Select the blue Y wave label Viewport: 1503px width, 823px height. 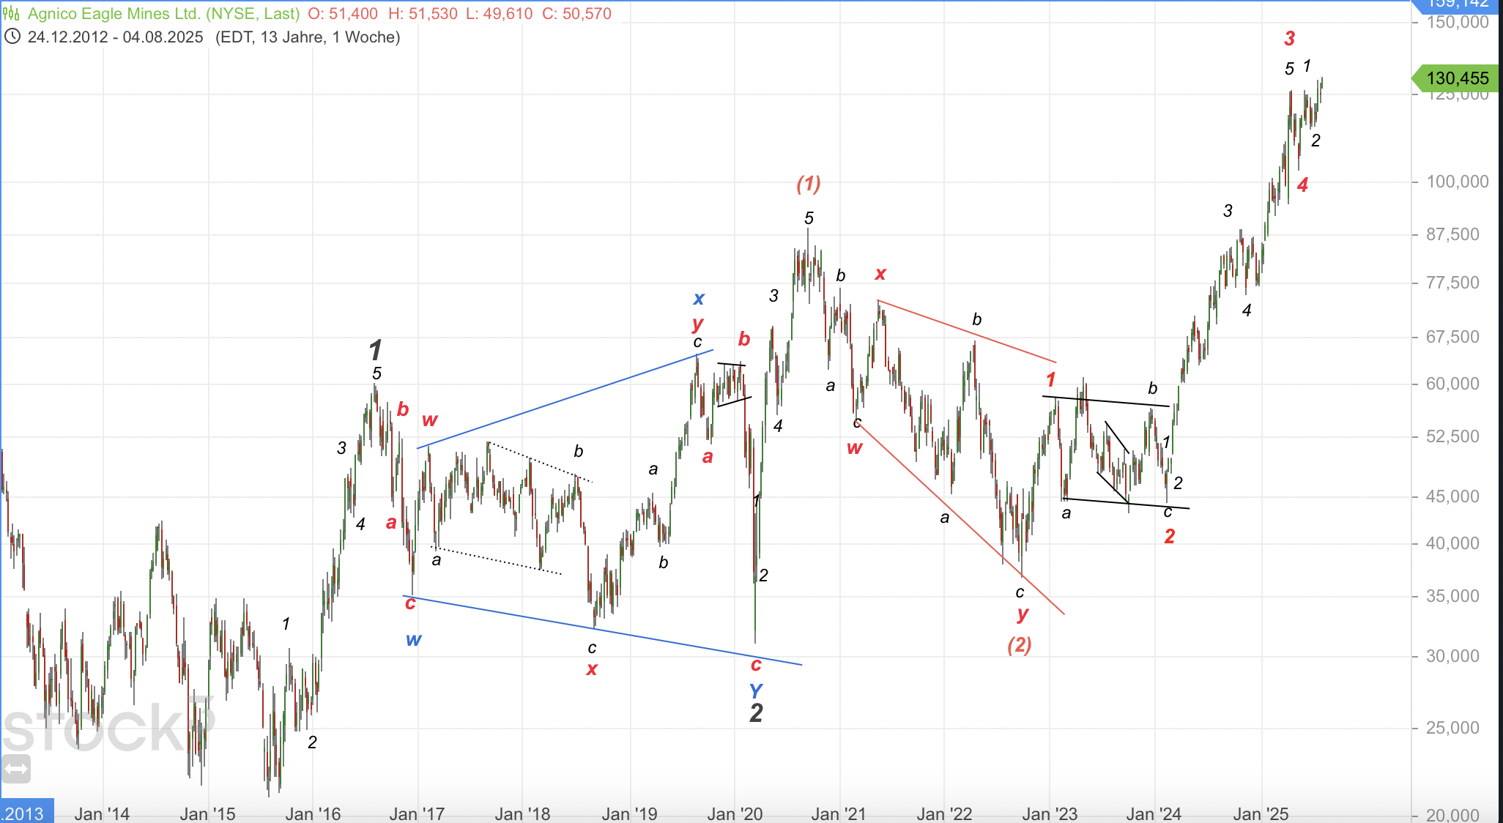point(756,690)
